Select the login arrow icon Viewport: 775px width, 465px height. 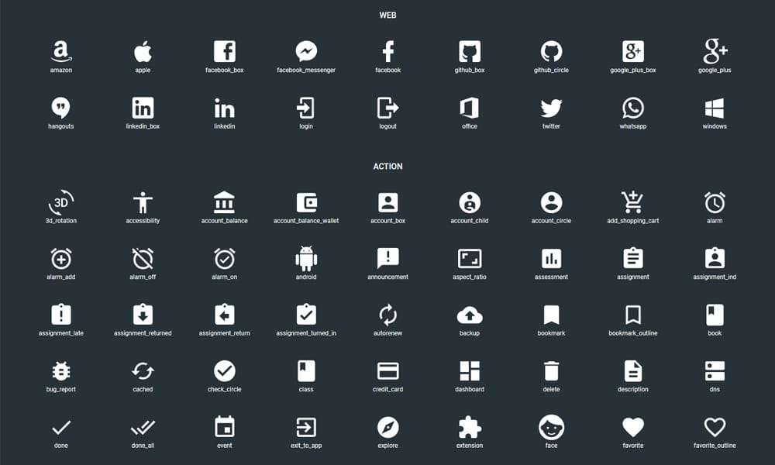306,108
